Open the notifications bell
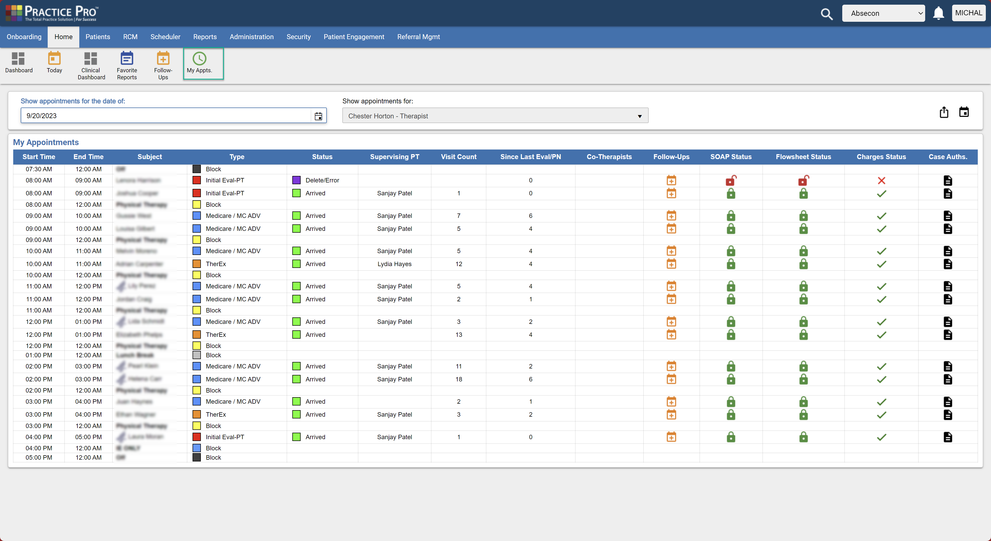This screenshot has height=541, width=991. [x=938, y=13]
